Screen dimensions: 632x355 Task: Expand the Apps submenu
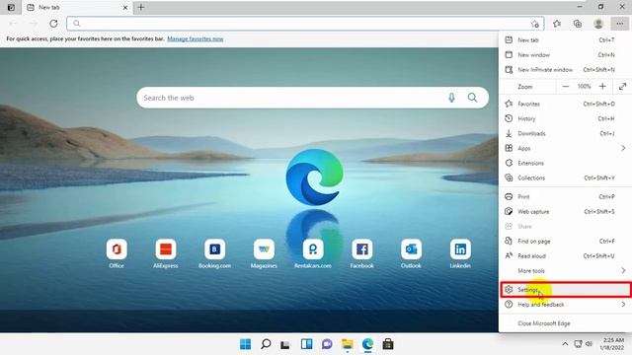coord(565,148)
